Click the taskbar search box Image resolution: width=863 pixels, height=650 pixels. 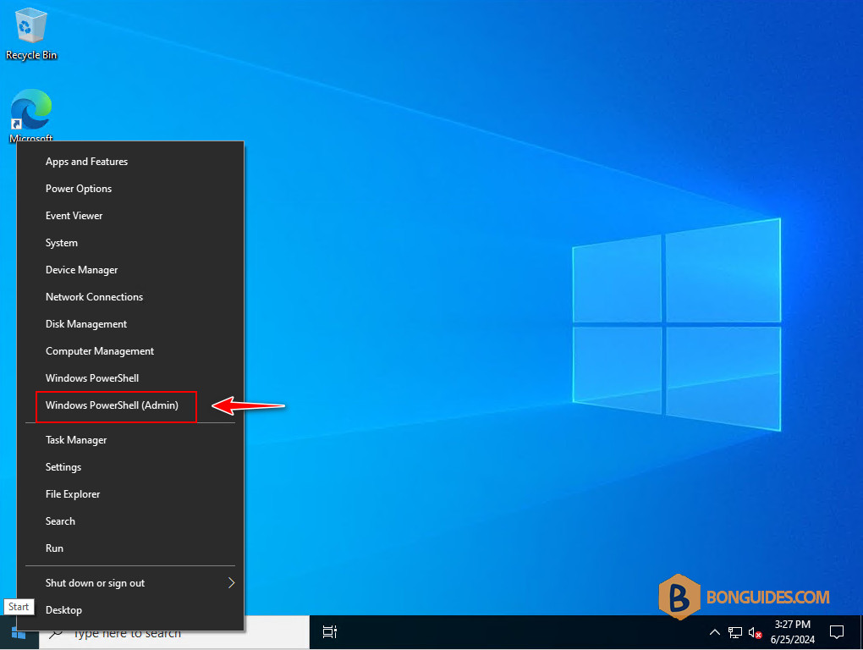click(174, 633)
